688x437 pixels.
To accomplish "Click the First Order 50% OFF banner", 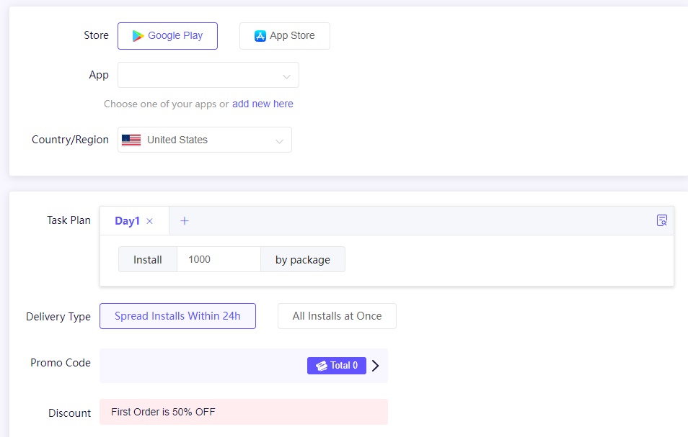I will [244, 412].
